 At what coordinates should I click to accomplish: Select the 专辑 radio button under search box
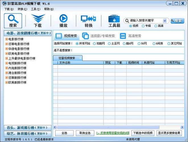pos(143,26)
